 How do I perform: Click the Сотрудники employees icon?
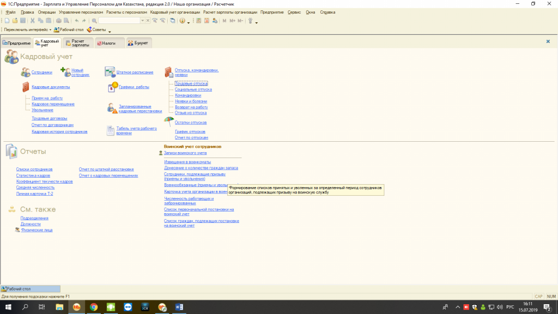pos(25,72)
